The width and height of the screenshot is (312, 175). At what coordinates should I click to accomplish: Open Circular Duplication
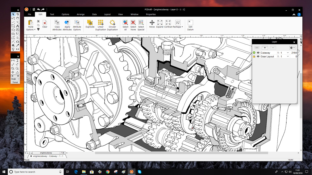pos(112,23)
